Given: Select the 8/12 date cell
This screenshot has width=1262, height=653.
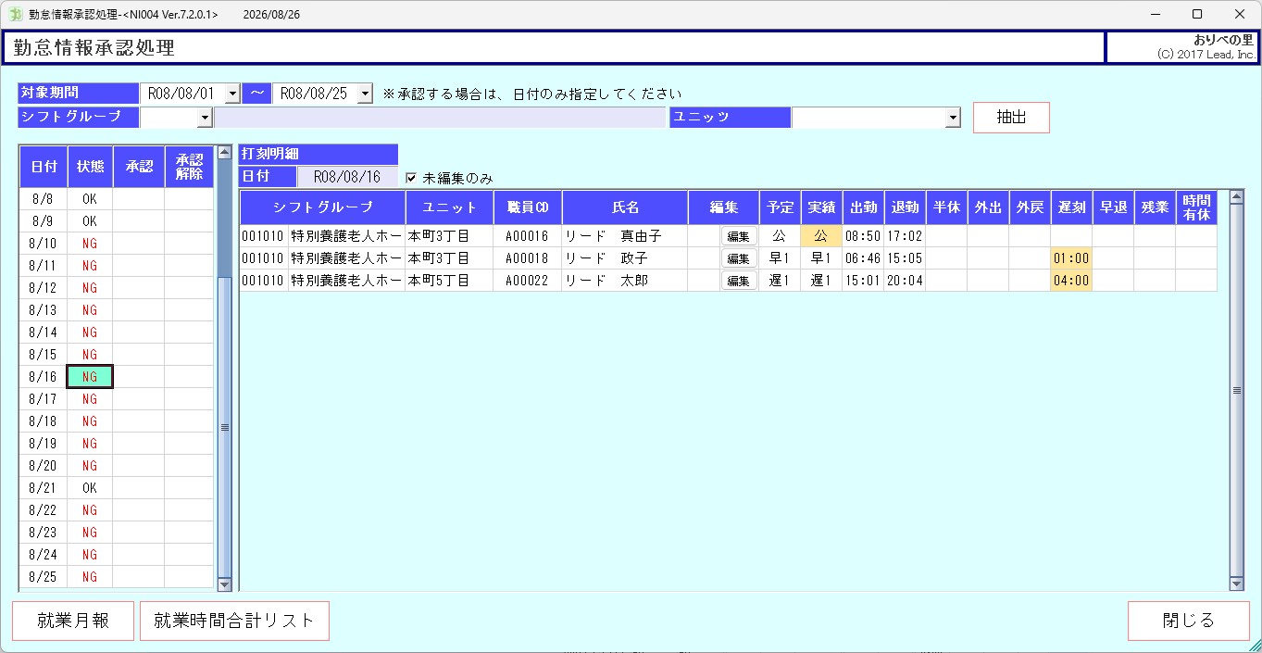Looking at the screenshot, I should pos(43,288).
